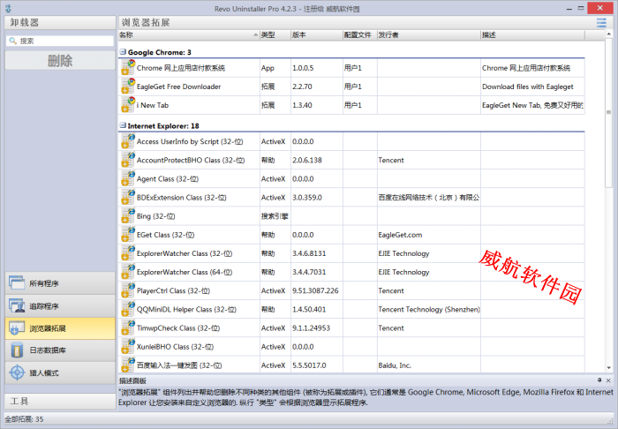This screenshot has width=618, height=429.
Task: Select the AccountProtectBHO Class (32-位) entry
Action: [x=191, y=161]
